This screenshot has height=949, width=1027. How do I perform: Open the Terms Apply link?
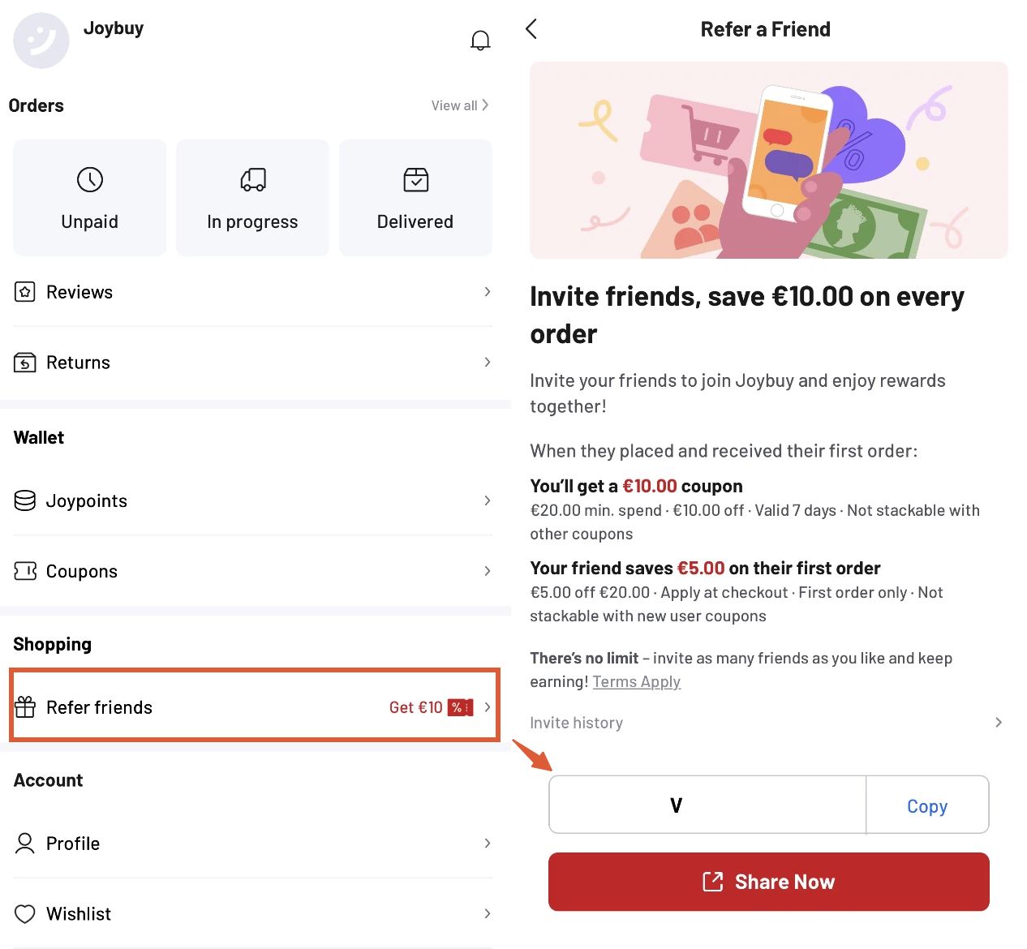coord(637,681)
